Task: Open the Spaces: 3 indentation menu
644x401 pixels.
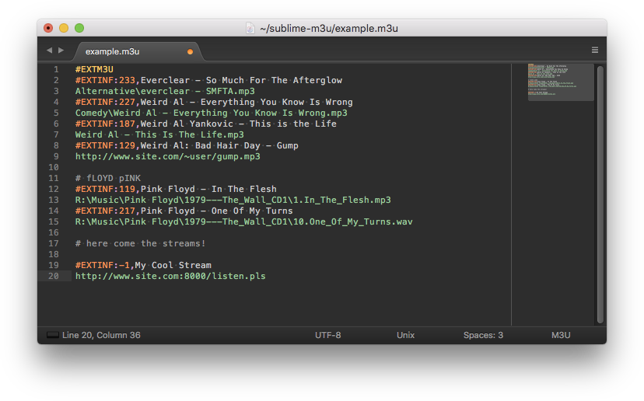Action: coord(483,335)
